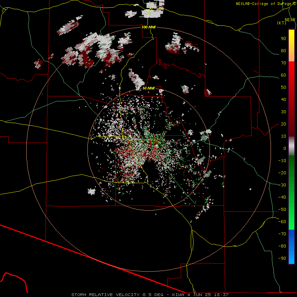This screenshot has height=297, width=297.
Task: Click the -90 value on the velocity scale
Action: (x=282, y=258)
